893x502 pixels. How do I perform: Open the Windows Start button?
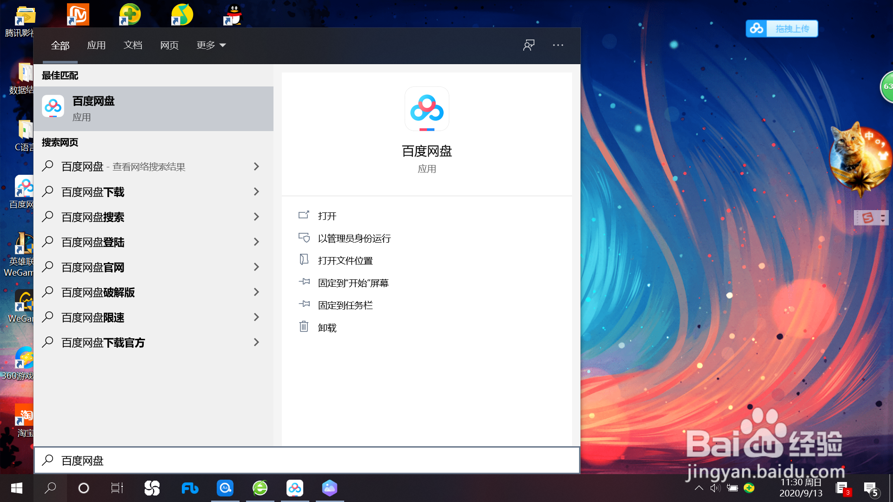(x=17, y=488)
